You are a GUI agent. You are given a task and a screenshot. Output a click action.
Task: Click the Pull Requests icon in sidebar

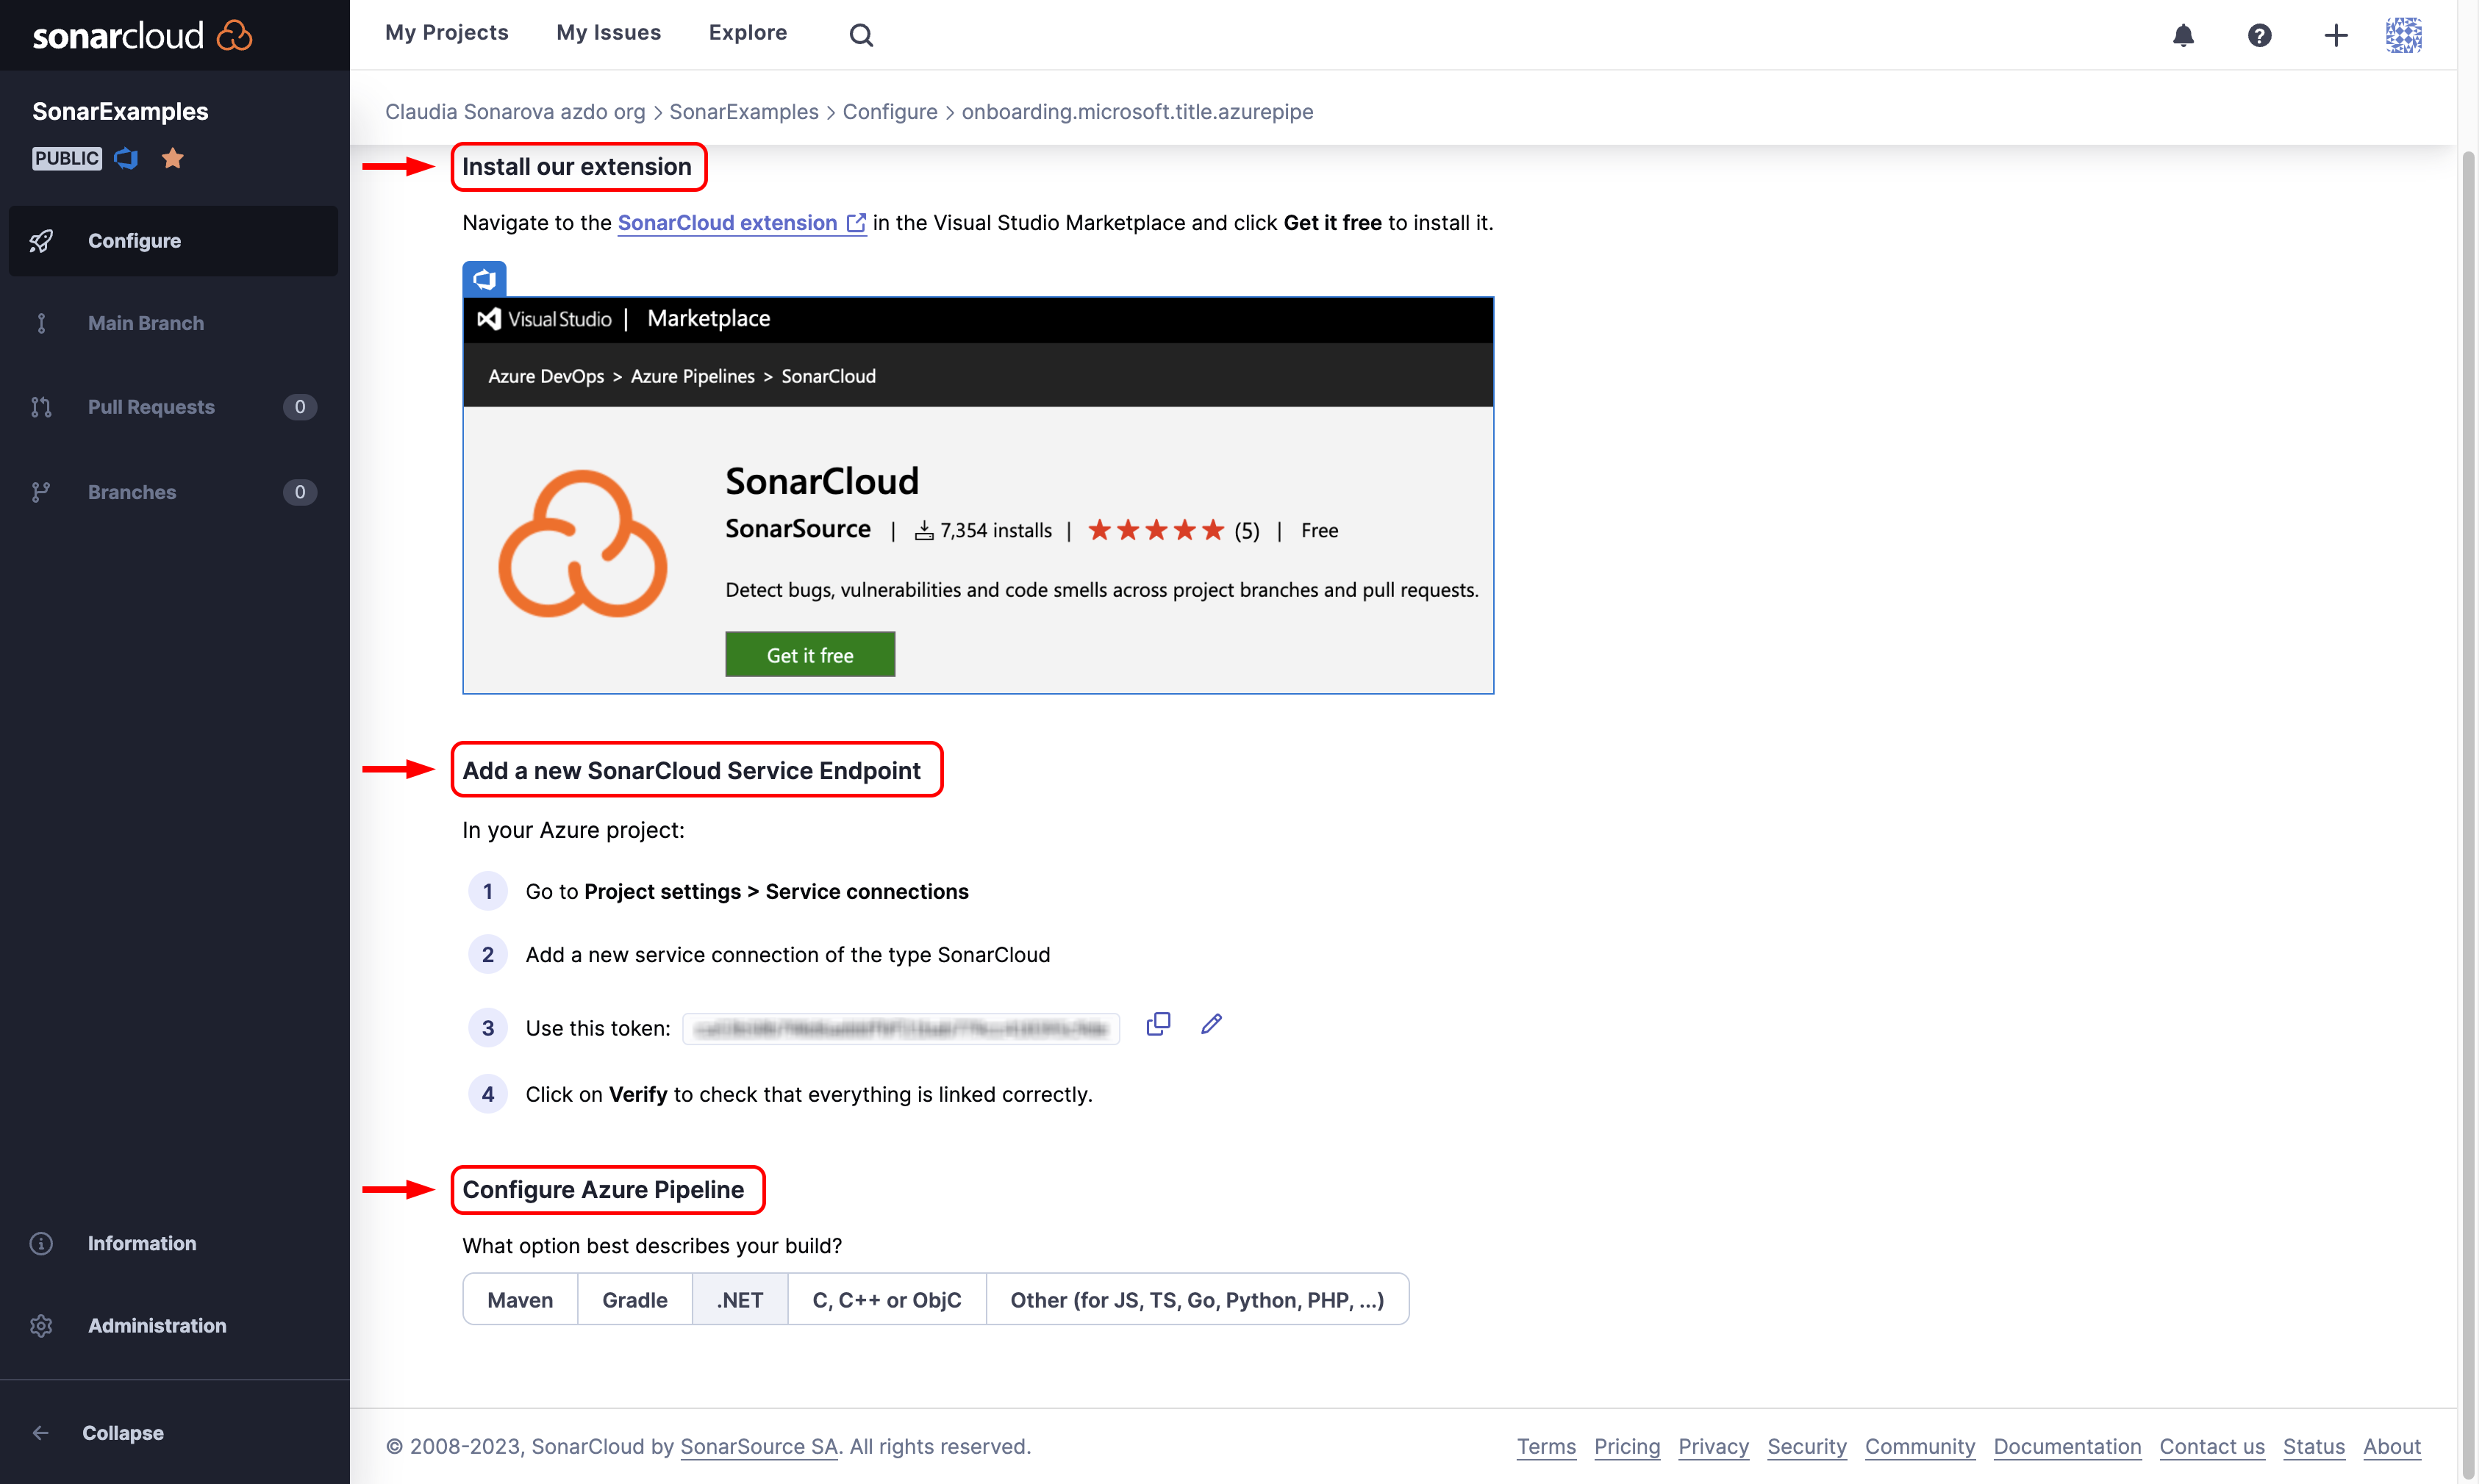[41, 407]
